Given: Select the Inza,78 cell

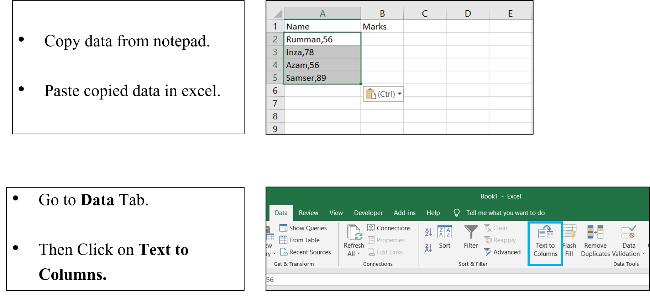Looking at the screenshot, I should click(x=322, y=52).
